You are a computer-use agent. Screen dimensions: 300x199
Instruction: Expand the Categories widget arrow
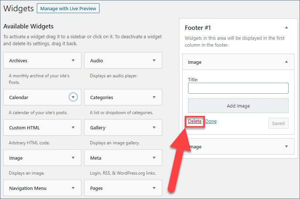[154, 97]
